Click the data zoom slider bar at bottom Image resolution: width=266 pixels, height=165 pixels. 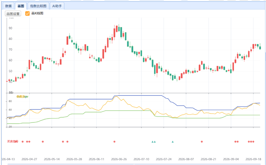(134, 164)
